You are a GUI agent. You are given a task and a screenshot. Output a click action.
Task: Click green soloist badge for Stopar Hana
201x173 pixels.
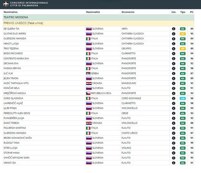[183, 153]
